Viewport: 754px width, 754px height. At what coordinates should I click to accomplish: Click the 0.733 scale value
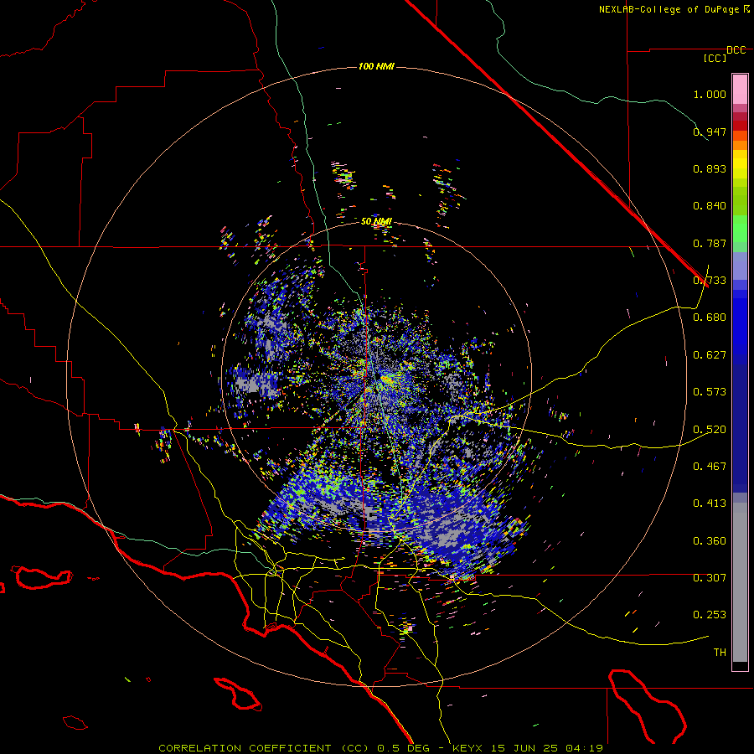(x=710, y=281)
